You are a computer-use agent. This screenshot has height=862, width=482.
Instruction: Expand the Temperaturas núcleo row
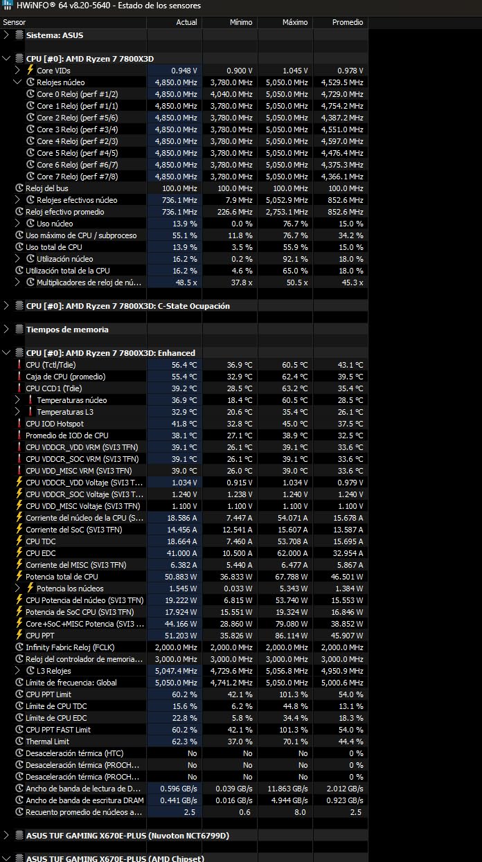(x=18, y=399)
